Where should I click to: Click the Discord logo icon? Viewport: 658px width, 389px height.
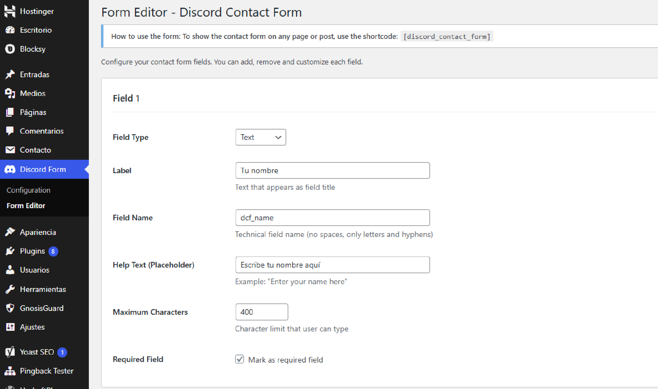[10, 170]
